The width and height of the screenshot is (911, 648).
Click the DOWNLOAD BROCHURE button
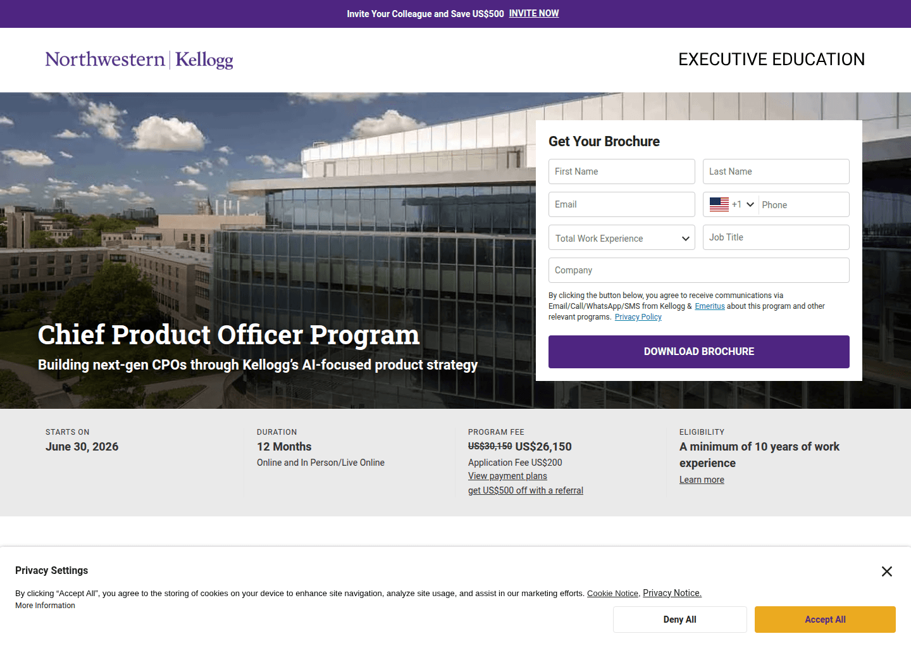pyautogui.click(x=699, y=352)
